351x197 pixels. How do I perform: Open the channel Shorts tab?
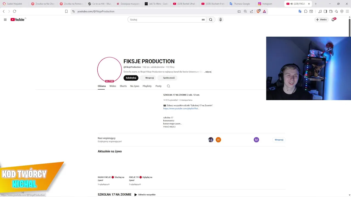[123, 86]
